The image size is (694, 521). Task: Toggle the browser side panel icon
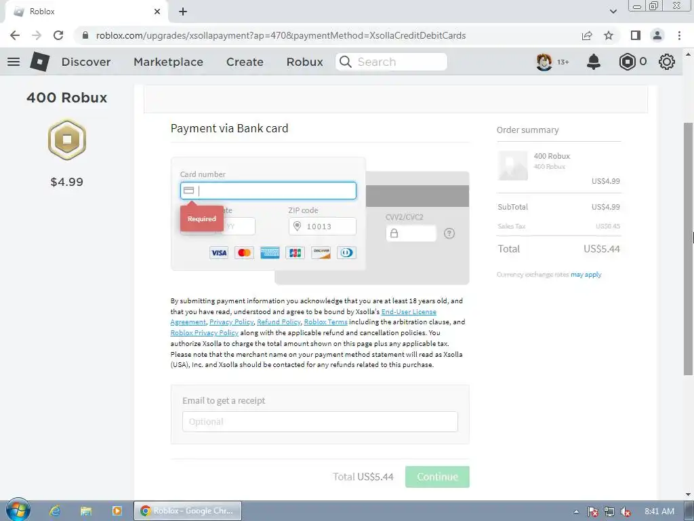coord(636,35)
